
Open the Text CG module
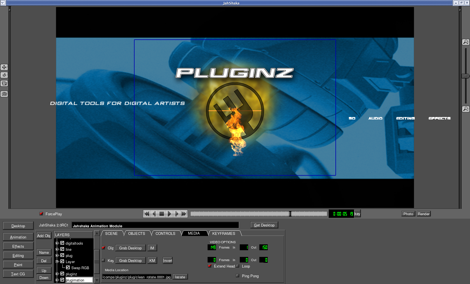coord(18,274)
